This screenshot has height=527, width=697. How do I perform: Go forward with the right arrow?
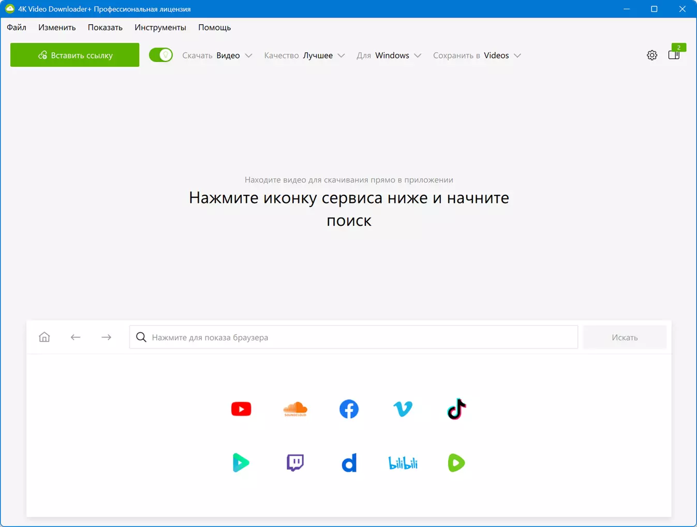107,337
